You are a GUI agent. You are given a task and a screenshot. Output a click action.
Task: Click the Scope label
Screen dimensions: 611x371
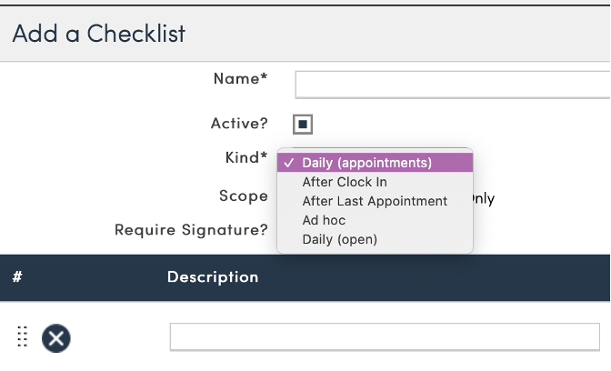(243, 196)
